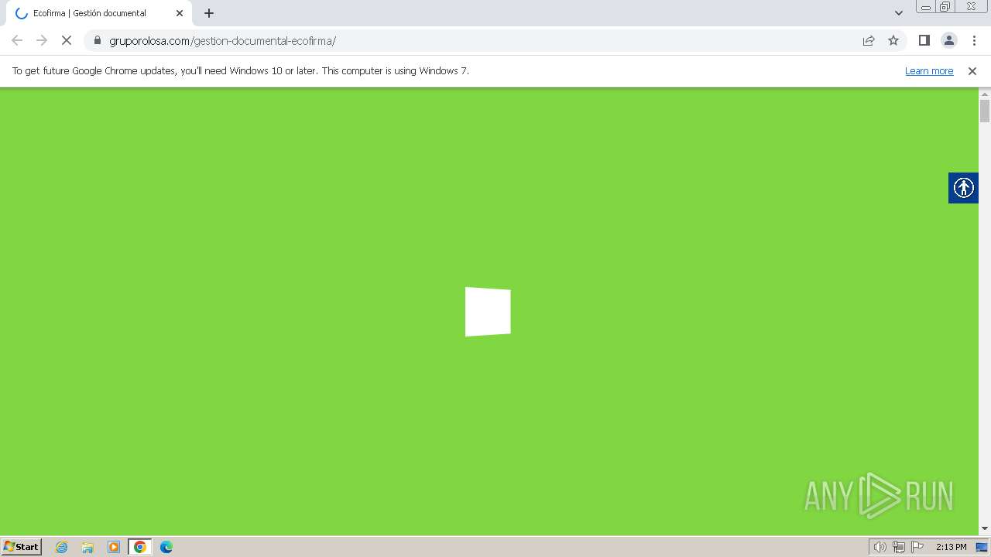This screenshot has height=557, width=991.
Task: Open the side panel icon
Action: [924, 40]
